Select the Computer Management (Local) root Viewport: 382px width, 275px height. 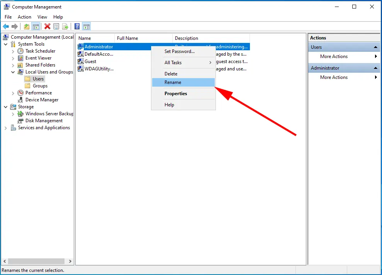tap(42, 37)
